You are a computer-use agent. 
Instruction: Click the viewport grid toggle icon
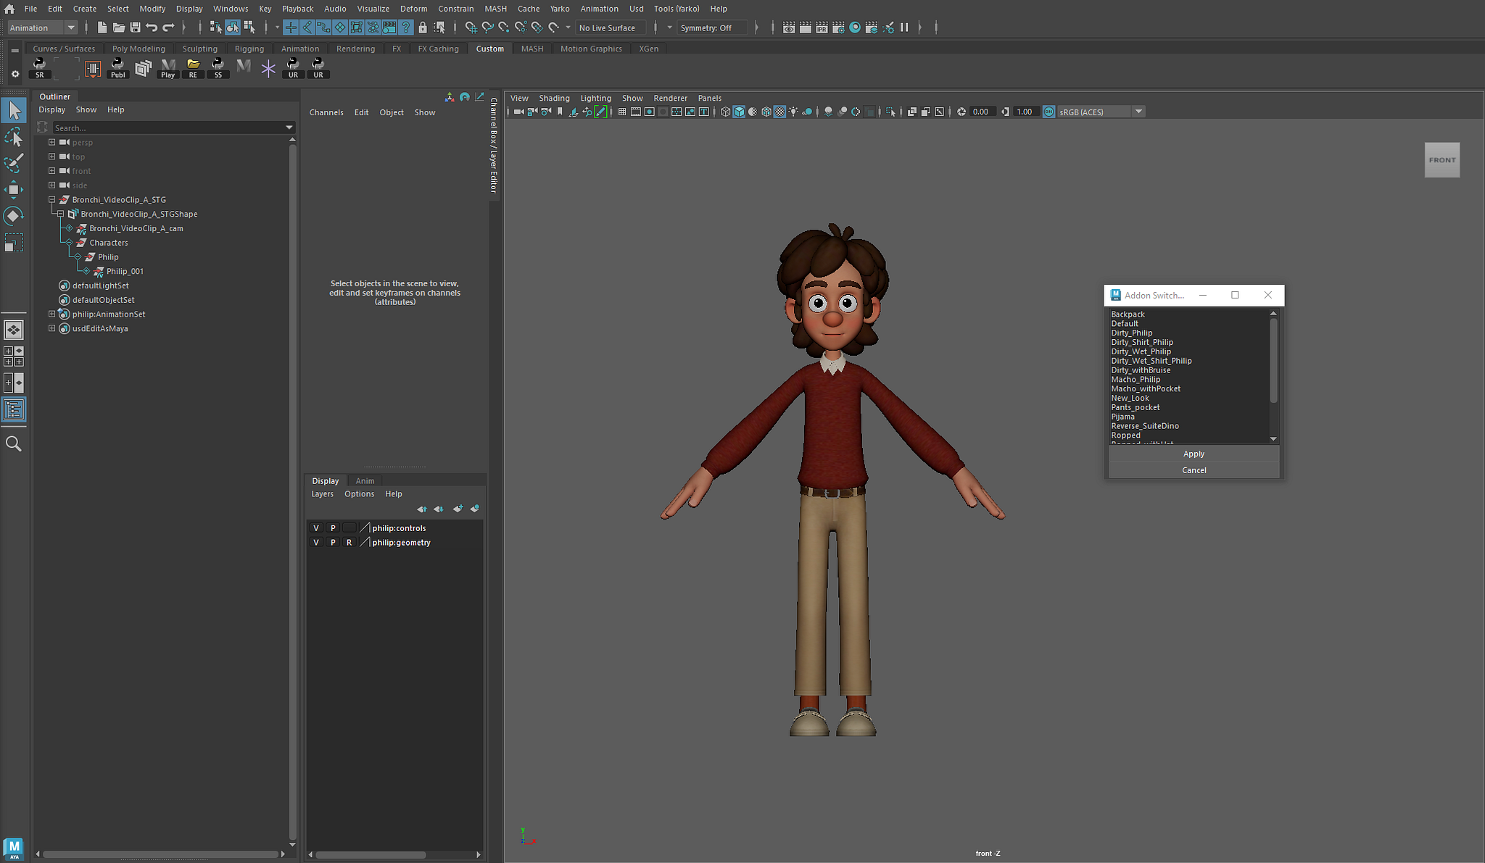point(622,112)
